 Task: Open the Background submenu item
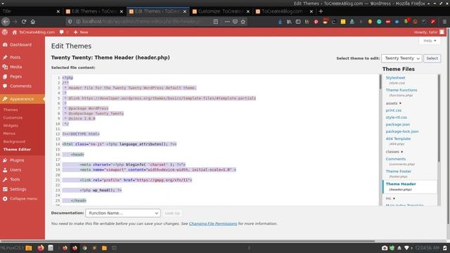[x=14, y=142]
